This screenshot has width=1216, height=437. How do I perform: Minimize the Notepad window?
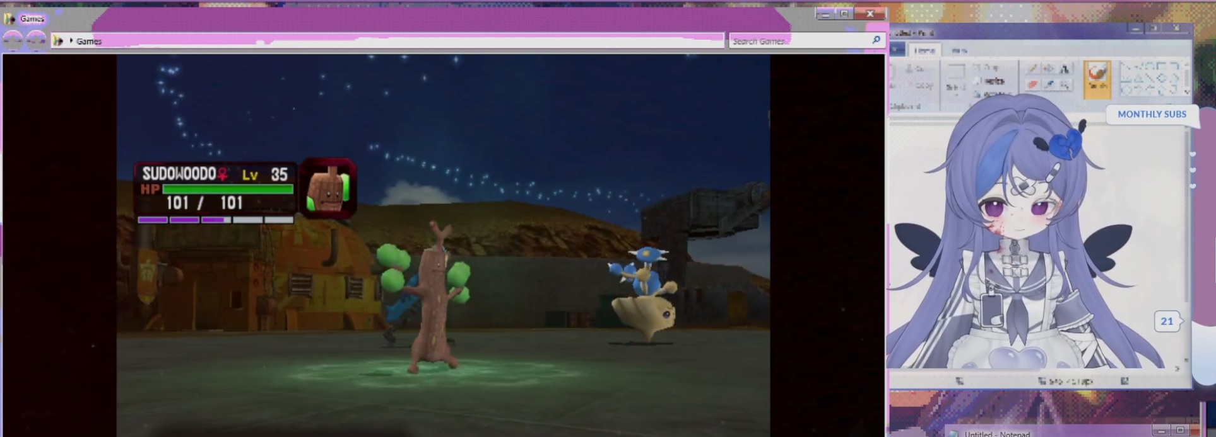1161,431
